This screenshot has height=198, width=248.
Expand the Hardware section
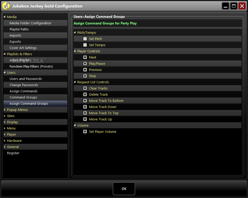[5, 141]
